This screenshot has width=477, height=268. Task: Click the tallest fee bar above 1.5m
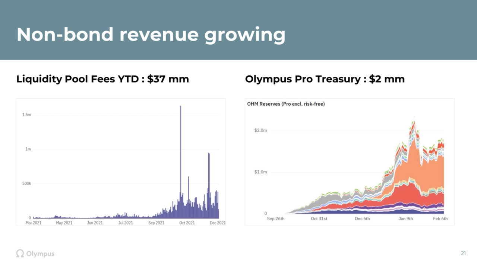coord(181,162)
